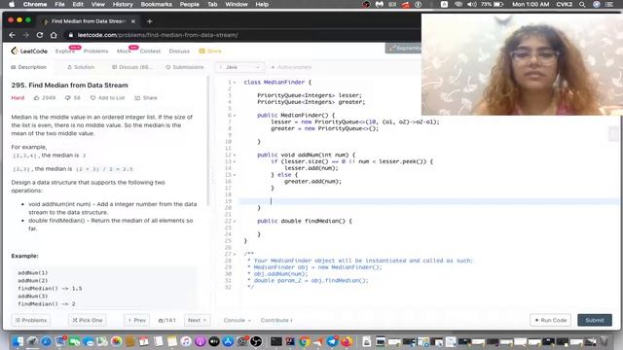Screen dimensions: 623x350
Task: Go to the Next problem
Action: coord(197,320)
